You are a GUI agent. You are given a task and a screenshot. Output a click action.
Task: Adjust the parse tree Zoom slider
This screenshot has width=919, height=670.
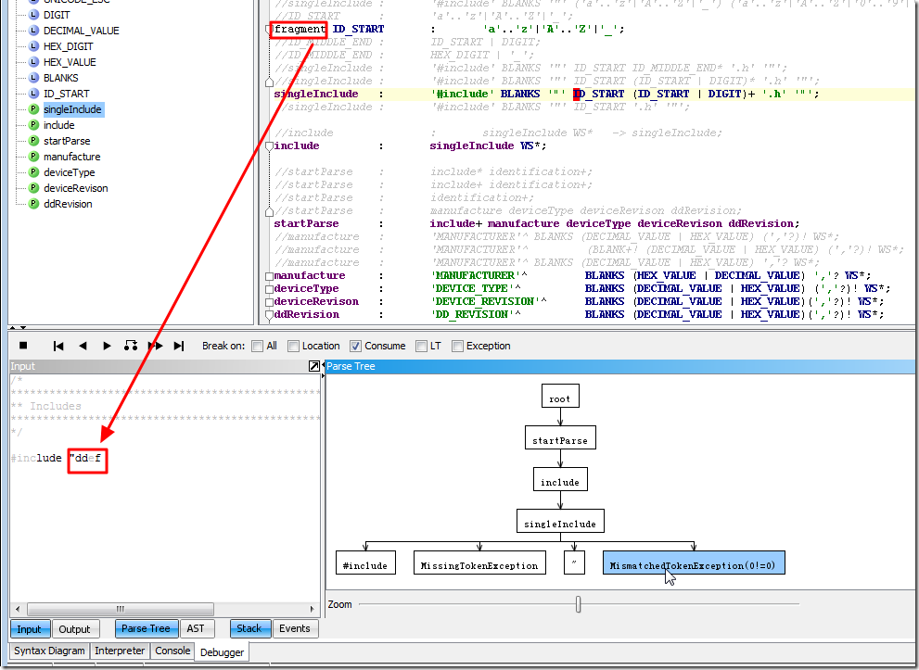tap(578, 604)
